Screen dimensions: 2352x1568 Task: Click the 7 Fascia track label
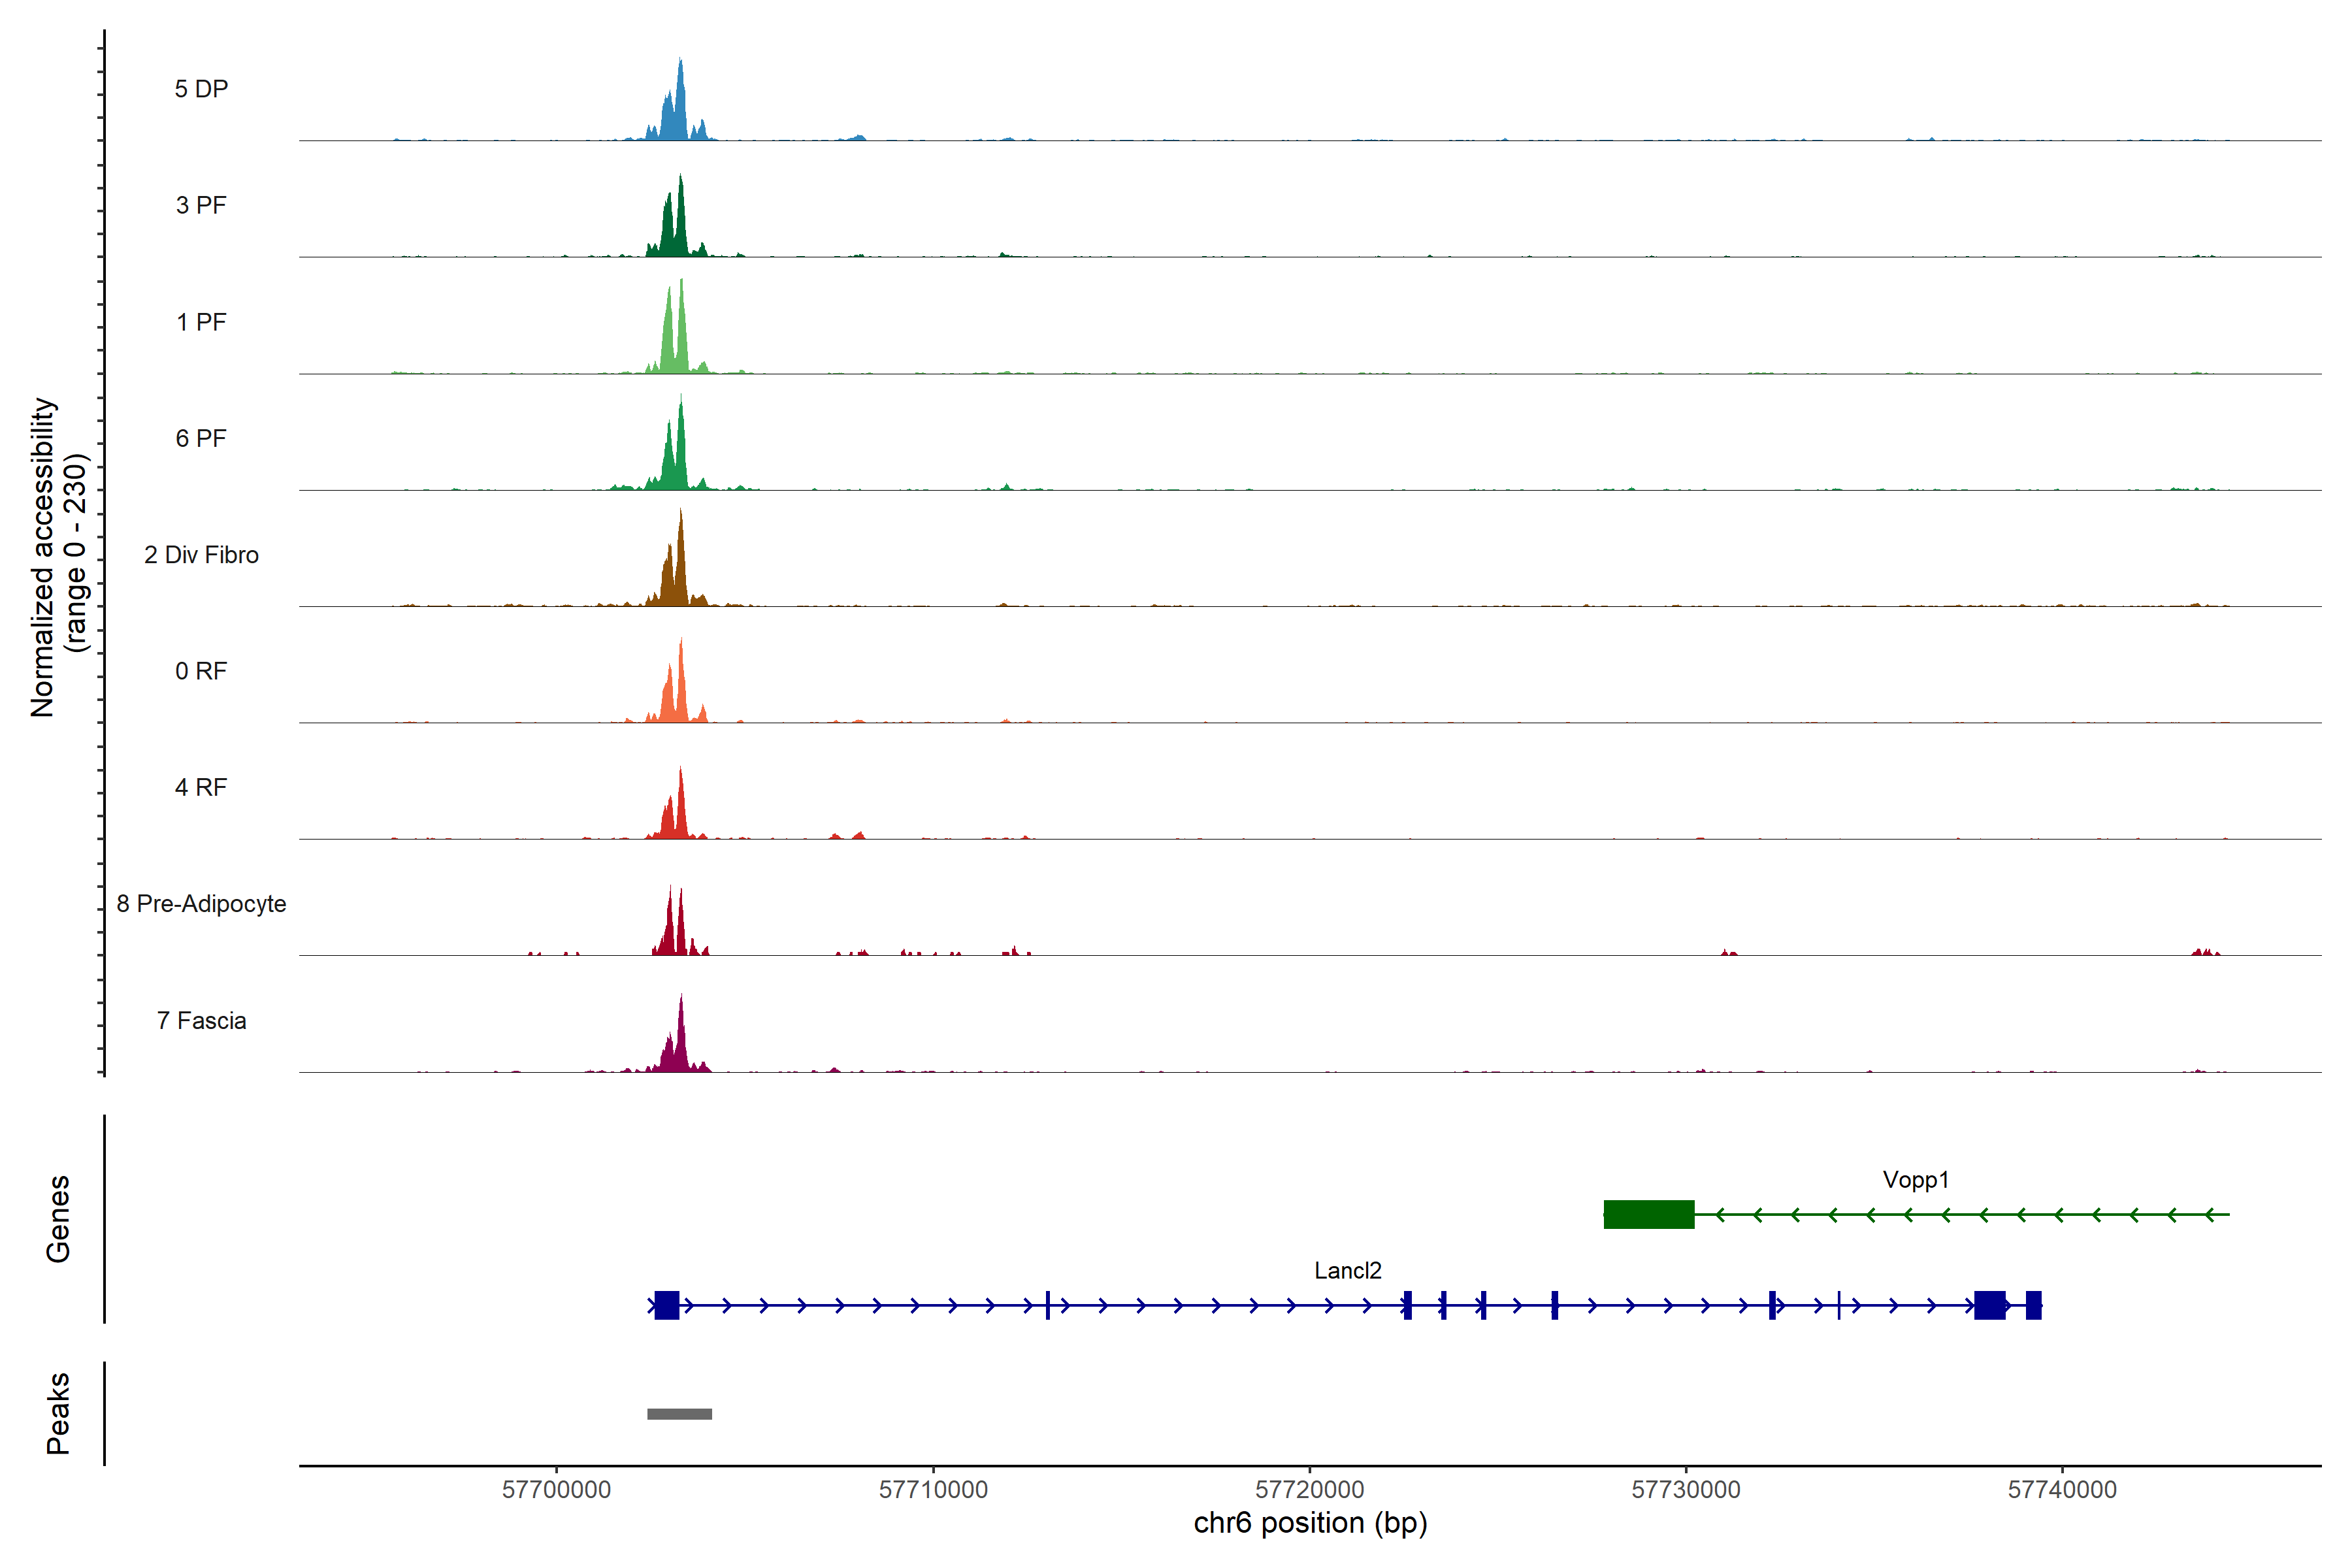pos(201,1020)
